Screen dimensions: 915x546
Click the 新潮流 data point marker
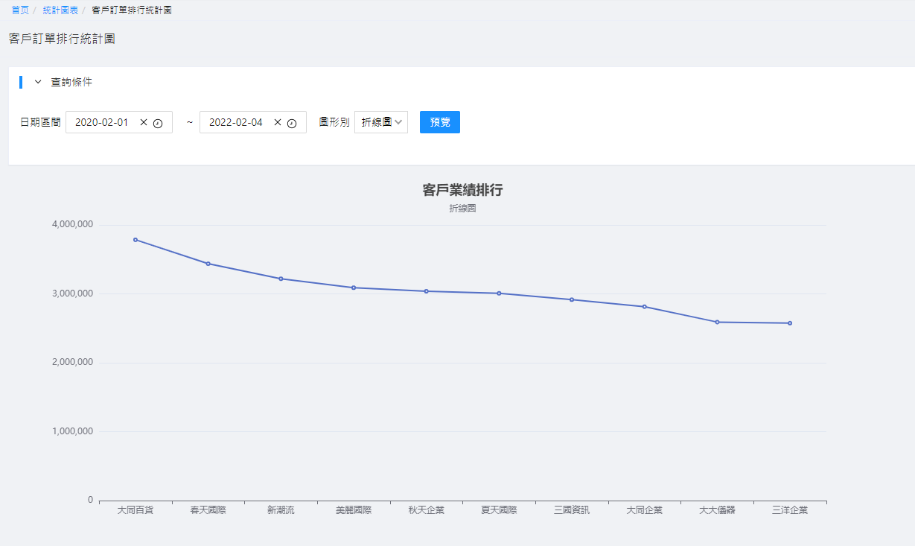(281, 279)
